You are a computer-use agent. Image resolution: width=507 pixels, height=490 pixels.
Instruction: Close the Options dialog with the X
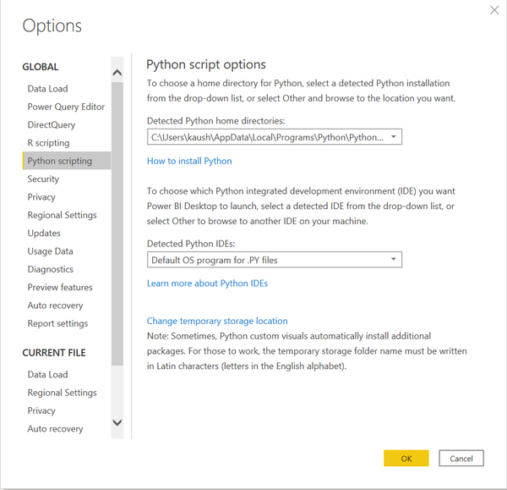pos(493,10)
